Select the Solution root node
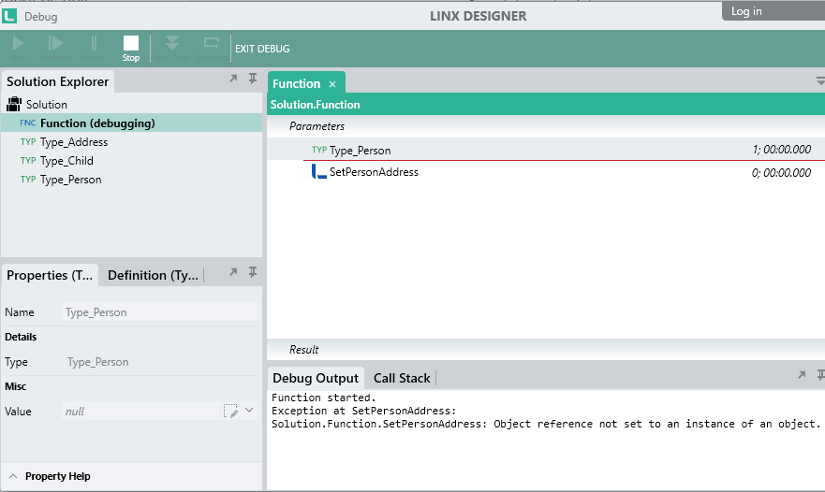825x492 pixels. 46,104
